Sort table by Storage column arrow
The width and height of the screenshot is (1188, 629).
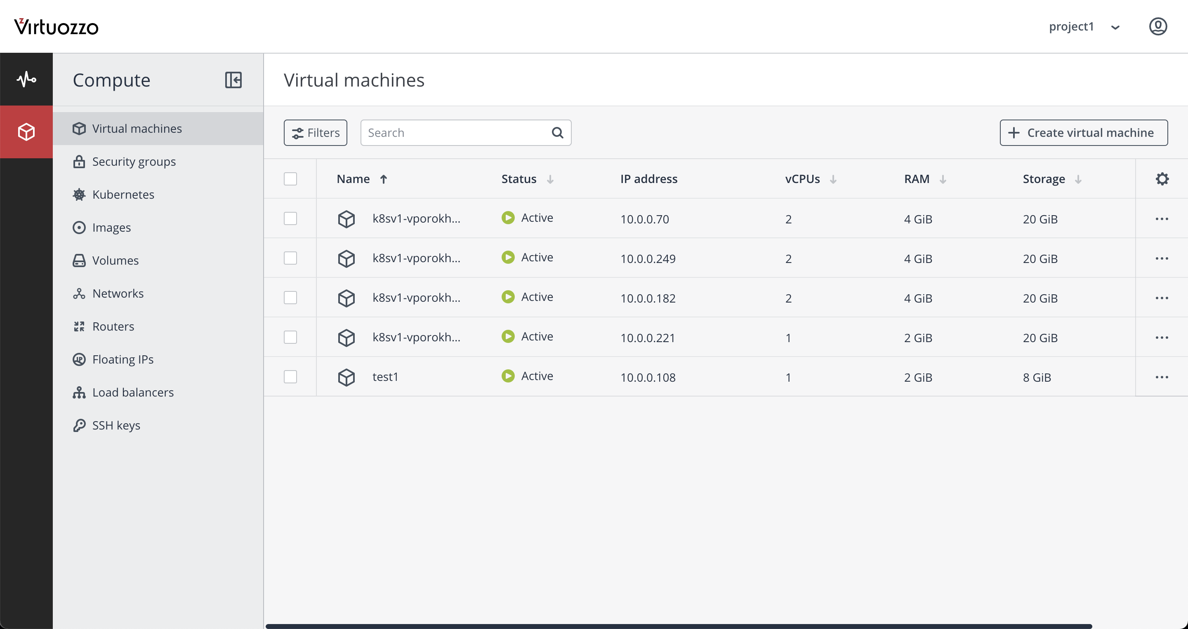pyautogui.click(x=1078, y=179)
